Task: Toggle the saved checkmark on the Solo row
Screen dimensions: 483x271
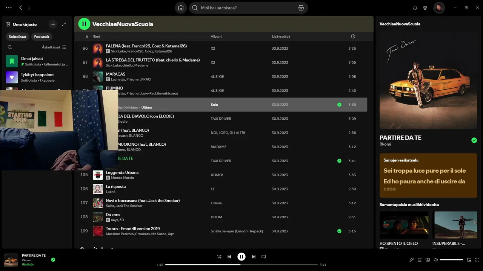Action: pyautogui.click(x=339, y=105)
